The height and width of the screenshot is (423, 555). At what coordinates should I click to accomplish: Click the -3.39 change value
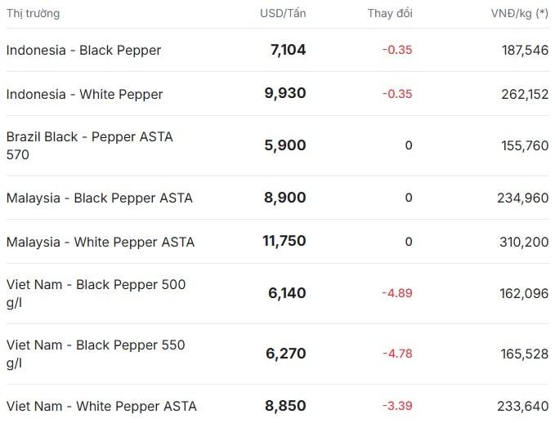pos(398,406)
